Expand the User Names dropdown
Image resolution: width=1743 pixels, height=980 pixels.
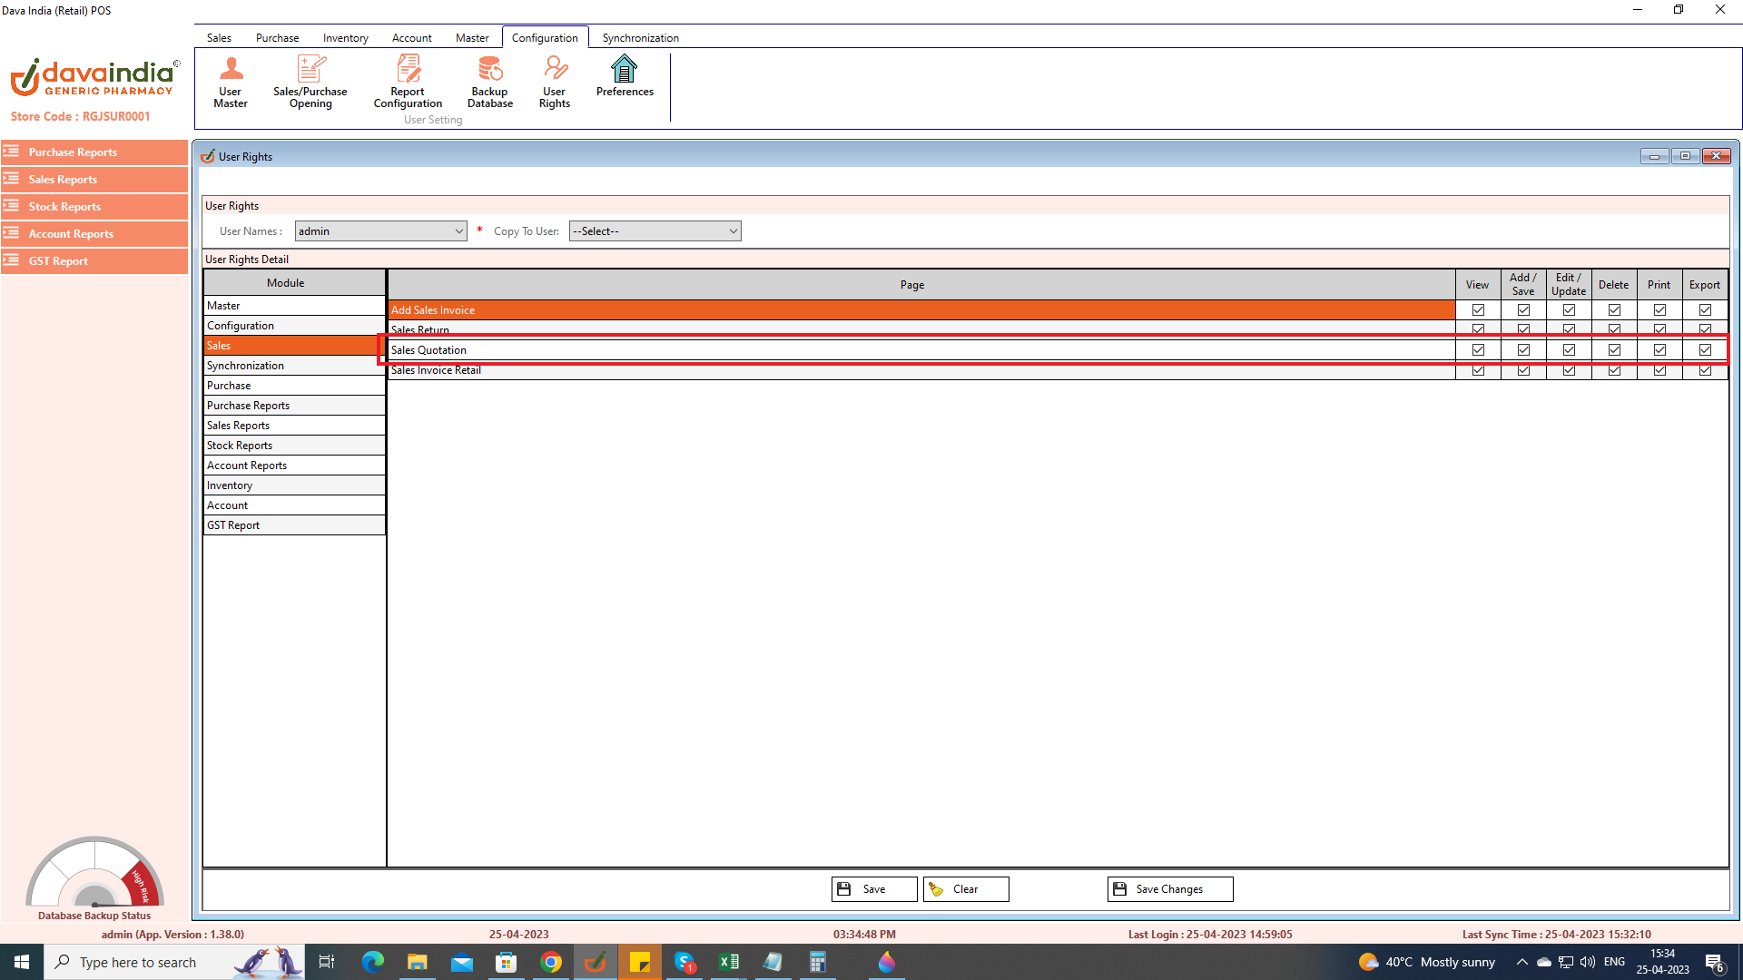(458, 231)
